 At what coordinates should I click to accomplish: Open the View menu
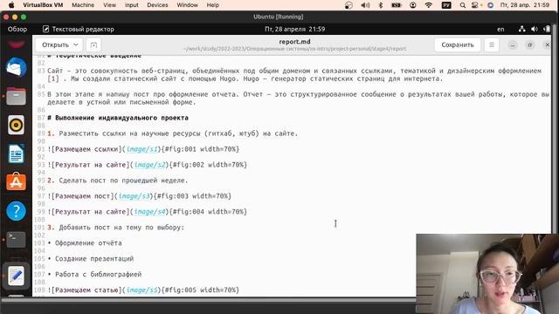pos(109,5)
